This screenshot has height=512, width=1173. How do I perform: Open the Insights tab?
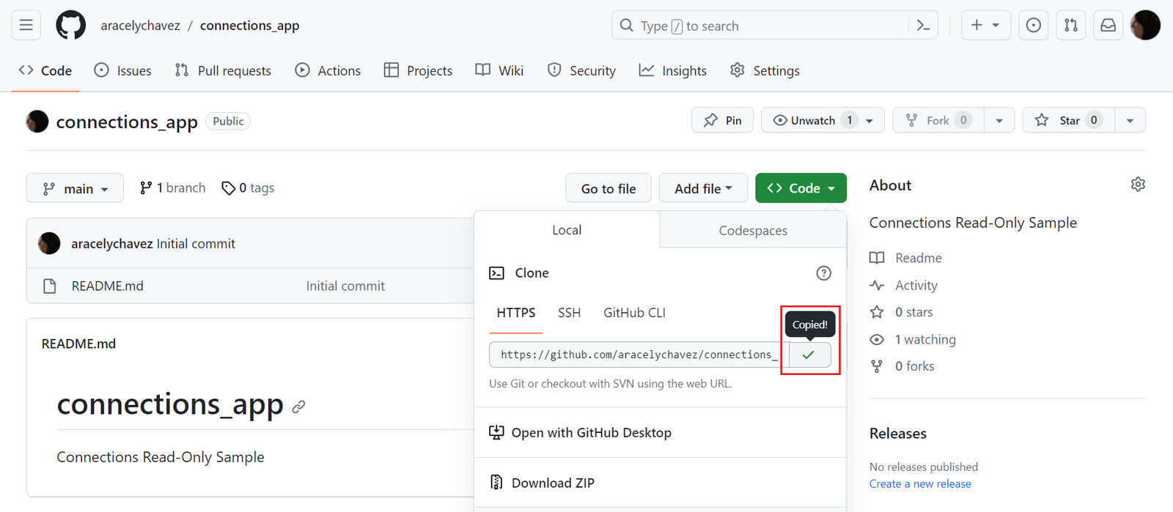673,70
